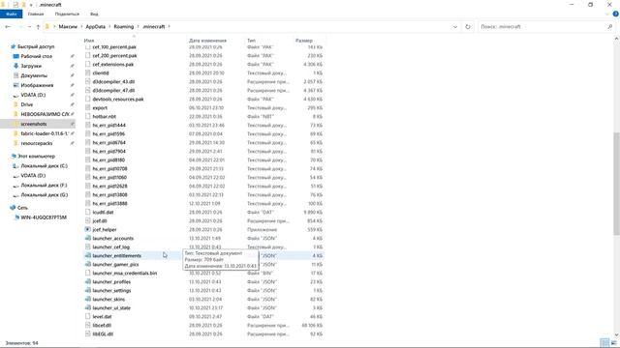This screenshot has height=348, width=620.
Task: Select the jcef.dll file icon
Action: [88, 221]
